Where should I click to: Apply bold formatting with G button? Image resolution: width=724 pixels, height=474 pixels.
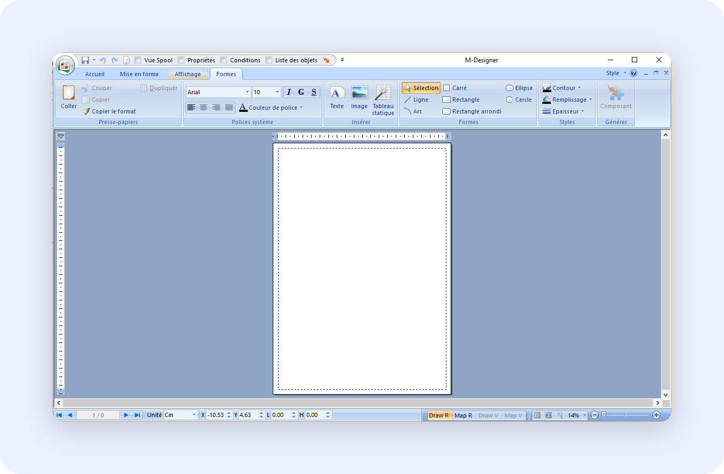pos(301,92)
